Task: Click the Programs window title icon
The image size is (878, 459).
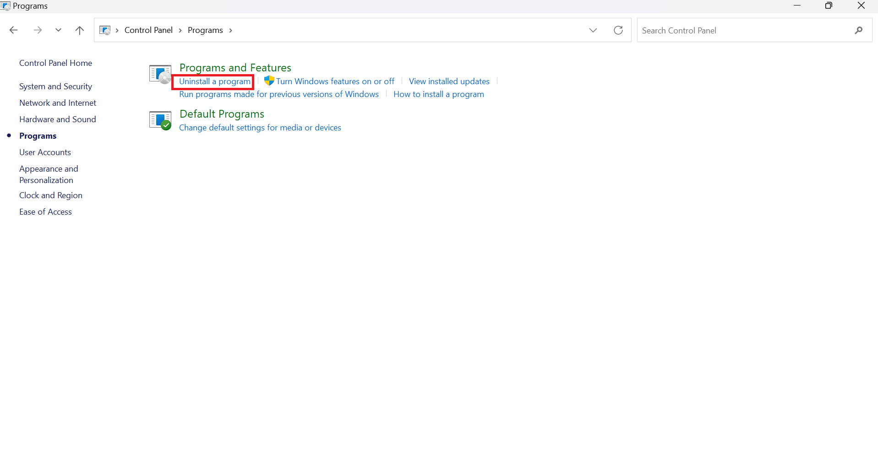Action: click(x=5, y=6)
